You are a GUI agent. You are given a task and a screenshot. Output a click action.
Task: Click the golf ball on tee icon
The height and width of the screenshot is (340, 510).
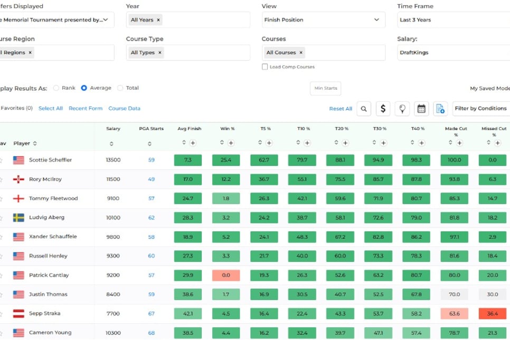(x=402, y=109)
